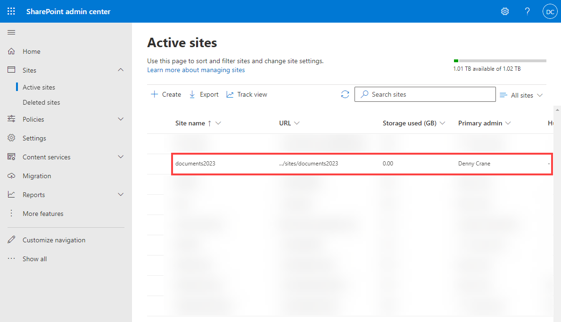Click the Search sites input field
This screenshot has height=322, width=561.
click(x=425, y=94)
